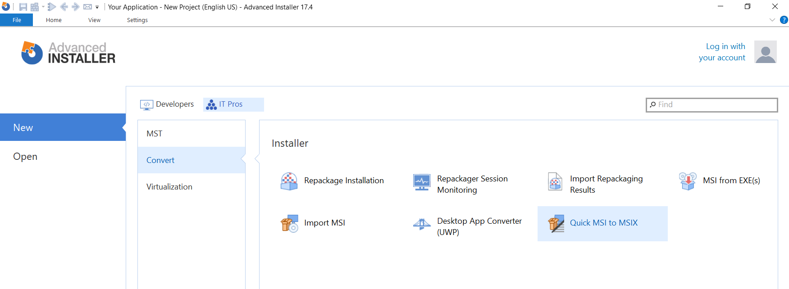Collapse the ribbon using the chevron
789x289 pixels.
coord(772,20)
